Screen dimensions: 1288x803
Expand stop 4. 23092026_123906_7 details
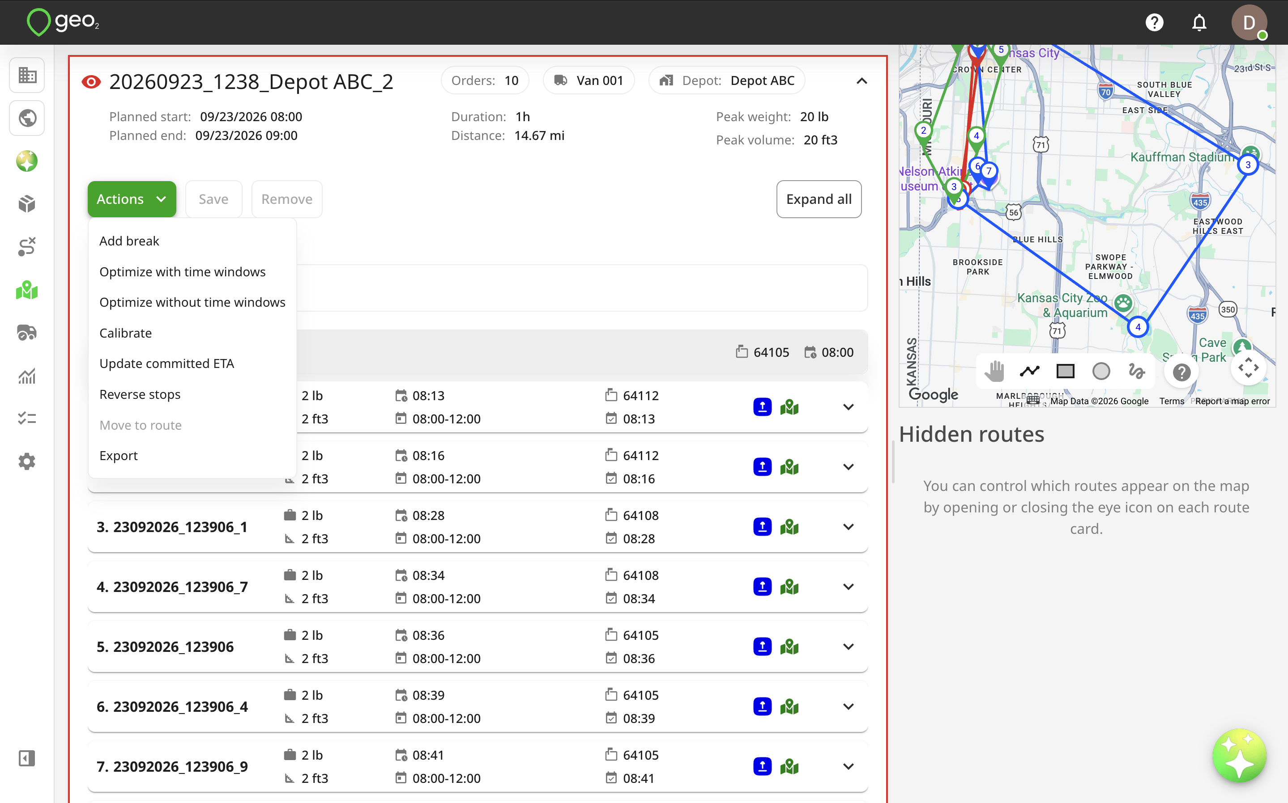[849, 587]
